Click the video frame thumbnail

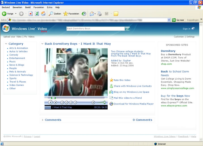click(76, 72)
